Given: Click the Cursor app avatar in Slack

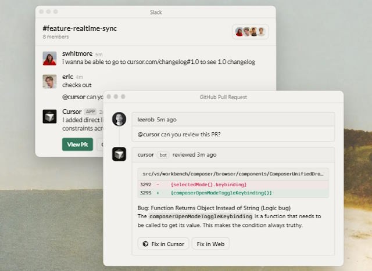Looking at the screenshot, I should [x=49, y=116].
